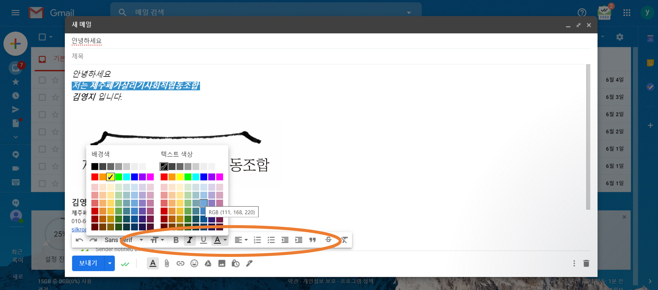Select black in background color palette
The height and width of the screenshot is (290, 658).
click(x=95, y=167)
